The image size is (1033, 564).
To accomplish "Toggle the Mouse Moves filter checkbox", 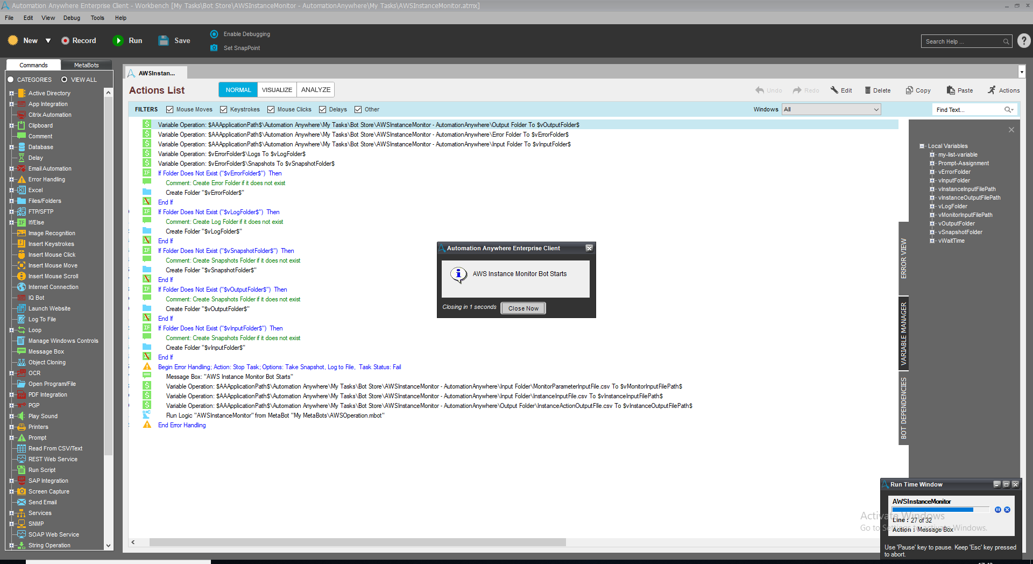I will (x=169, y=109).
